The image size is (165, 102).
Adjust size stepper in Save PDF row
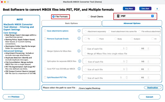pos(127,69)
